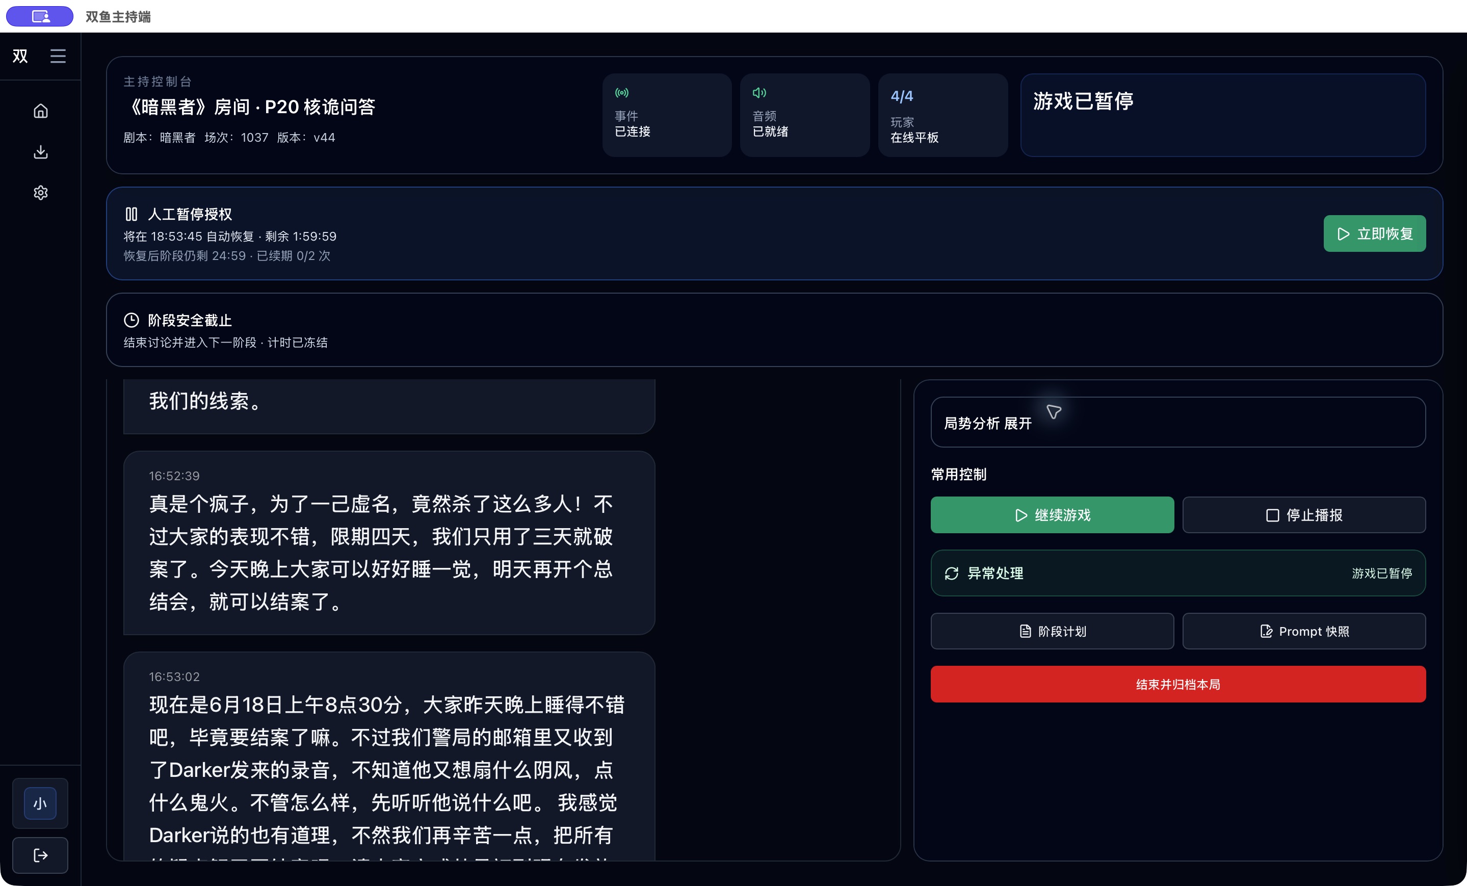1467x886 pixels.
Task: Click the green 继续游戏 button
Action: pos(1052,515)
